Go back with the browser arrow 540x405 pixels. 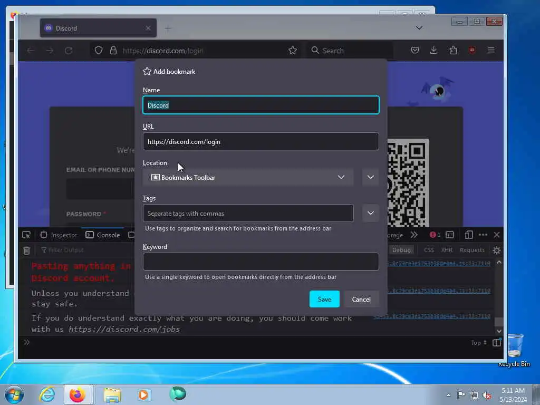tap(31, 51)
